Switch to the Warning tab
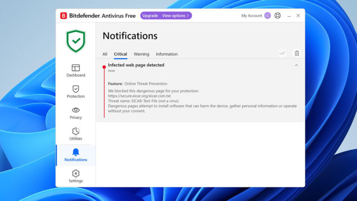Viewport: 357px width, 201px height. [141, 54]
